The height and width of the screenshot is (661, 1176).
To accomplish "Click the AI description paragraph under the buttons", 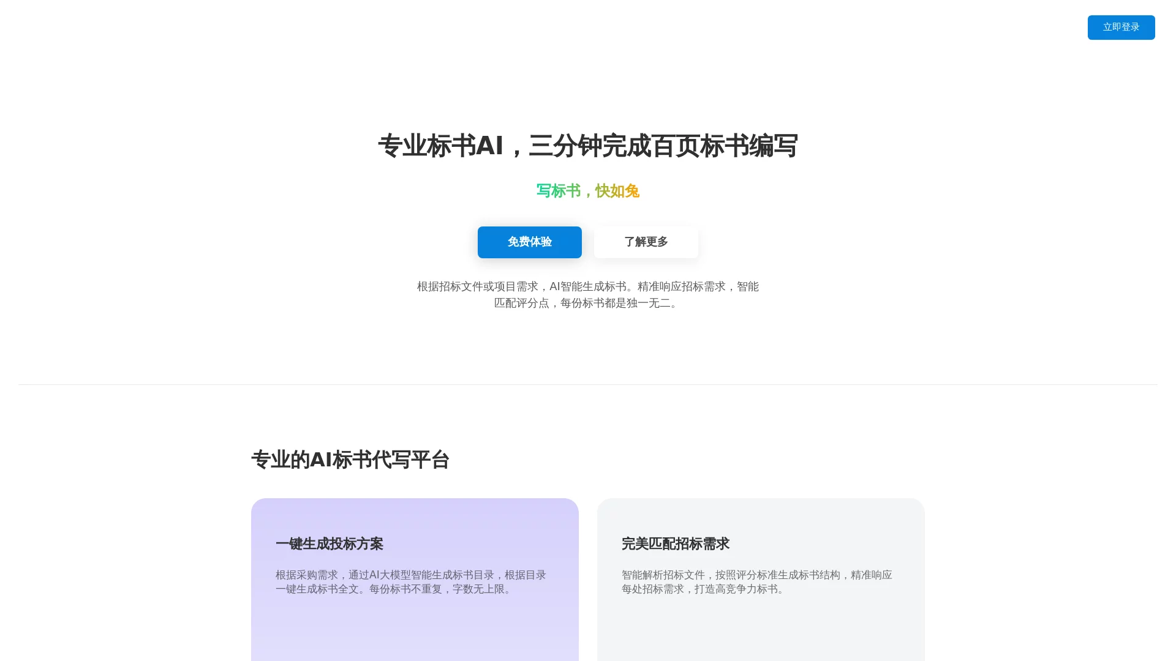I will pyautogui.click(x=587, y=294).
